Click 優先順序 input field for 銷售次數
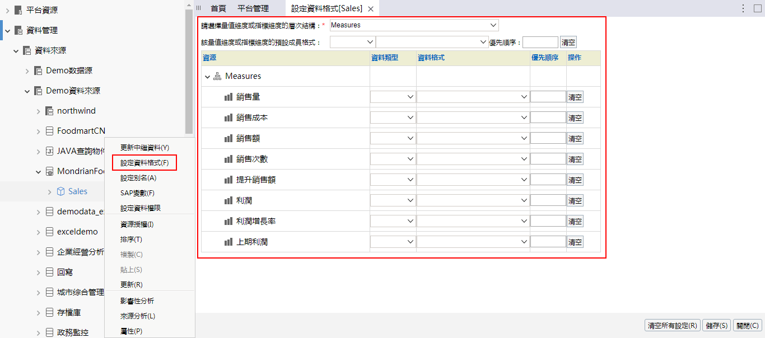 click(548, 159)
